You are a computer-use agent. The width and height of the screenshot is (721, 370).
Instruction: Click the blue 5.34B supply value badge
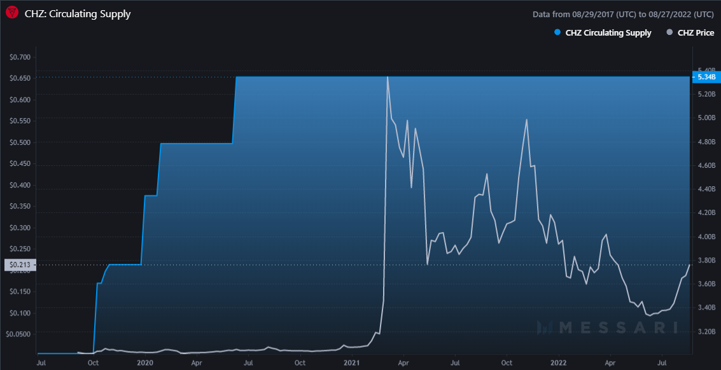pyautogui.click(x=706, y=77)
